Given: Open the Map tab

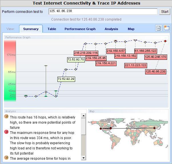Looking at the screenshot, I should click(131, 29).
